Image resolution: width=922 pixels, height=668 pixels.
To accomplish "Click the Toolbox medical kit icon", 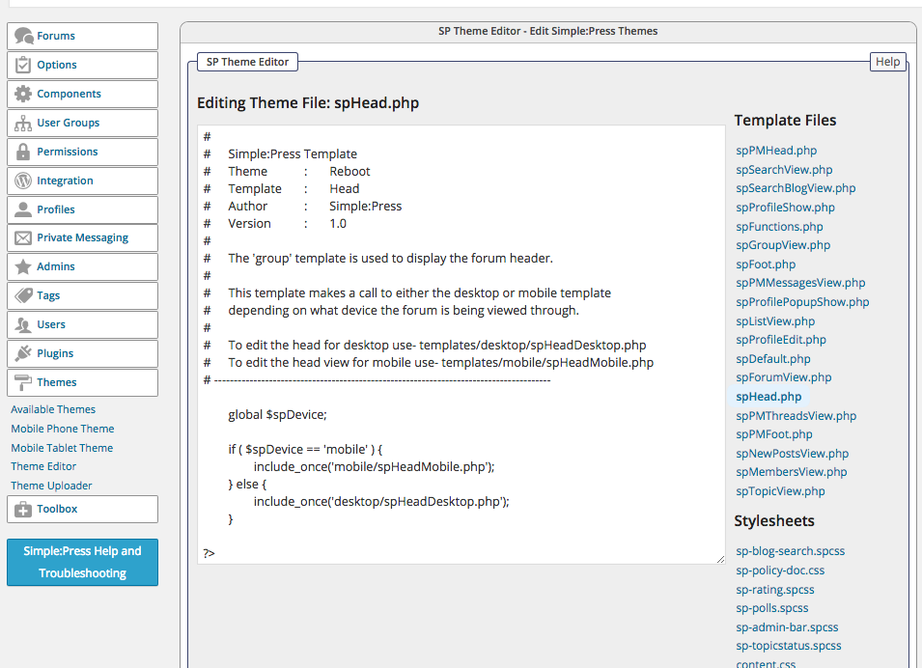I will click(23, 510).
